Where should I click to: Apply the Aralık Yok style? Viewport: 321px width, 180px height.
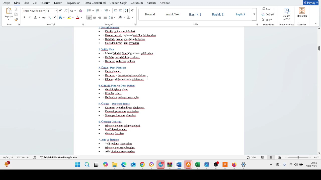173,14
